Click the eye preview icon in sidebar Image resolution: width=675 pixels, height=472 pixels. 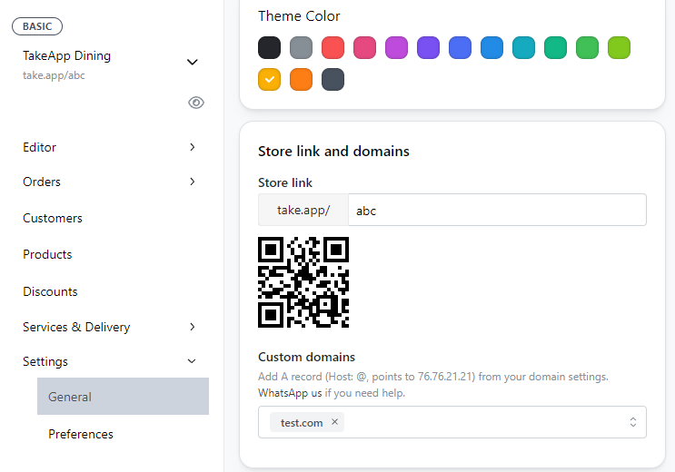pos(195,103)
